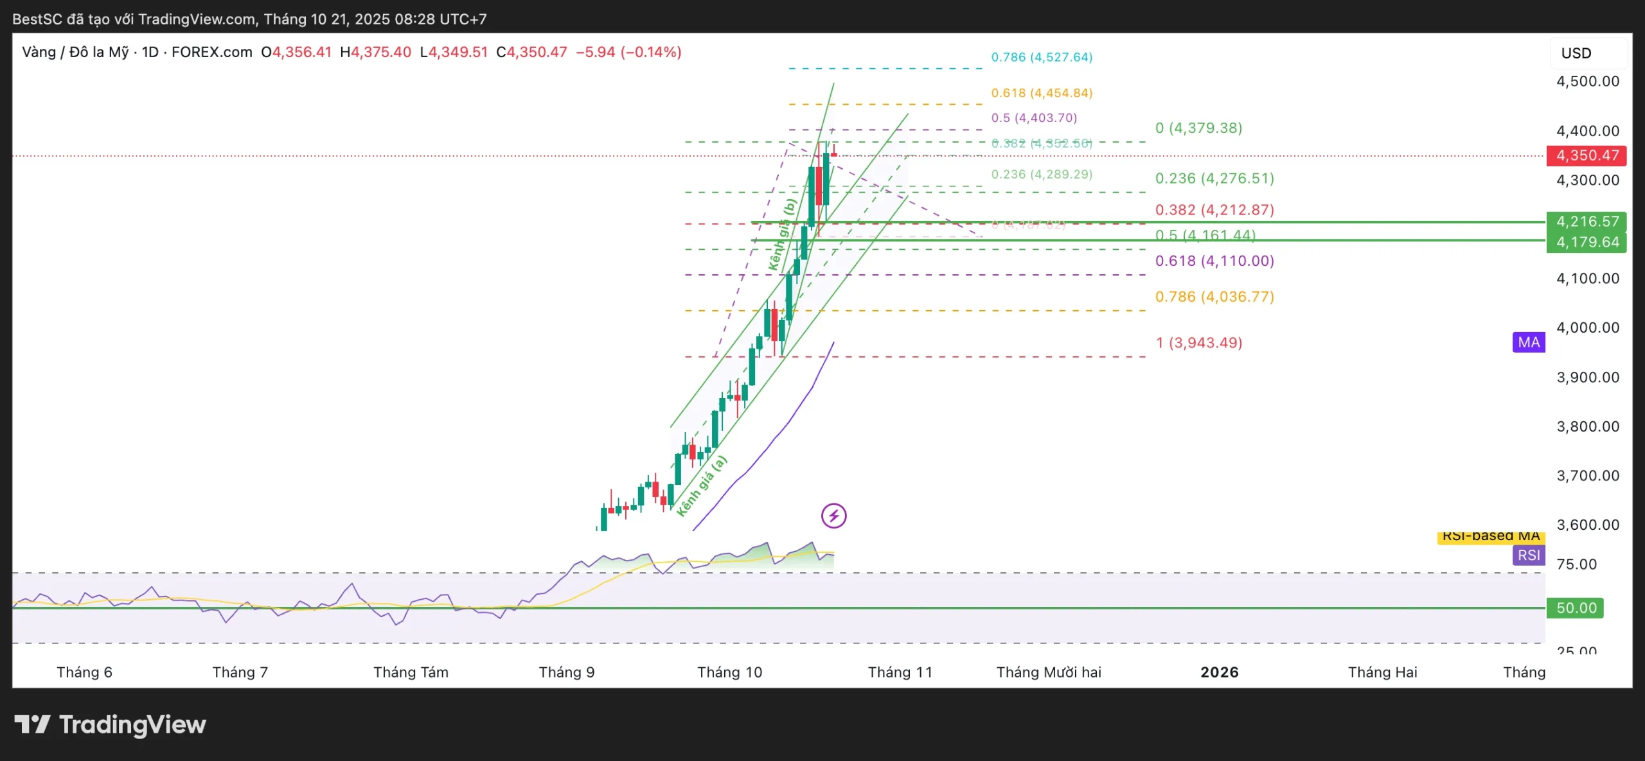The image size is (1645, 761).
Task: Click the 4,000.00 price axis label
Action: tap(1587, 328)
